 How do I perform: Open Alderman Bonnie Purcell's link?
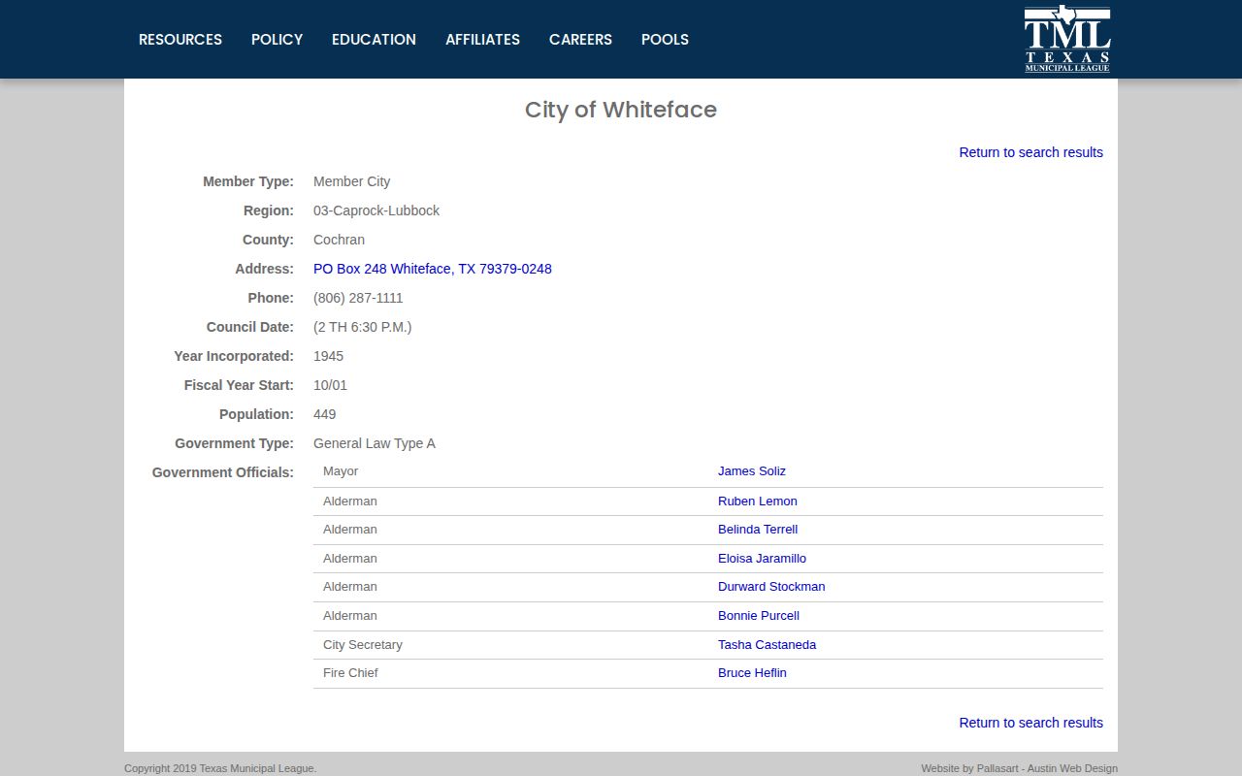click(759, 616)
